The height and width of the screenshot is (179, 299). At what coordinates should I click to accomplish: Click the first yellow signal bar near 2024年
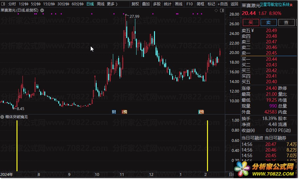click(17, 146)
